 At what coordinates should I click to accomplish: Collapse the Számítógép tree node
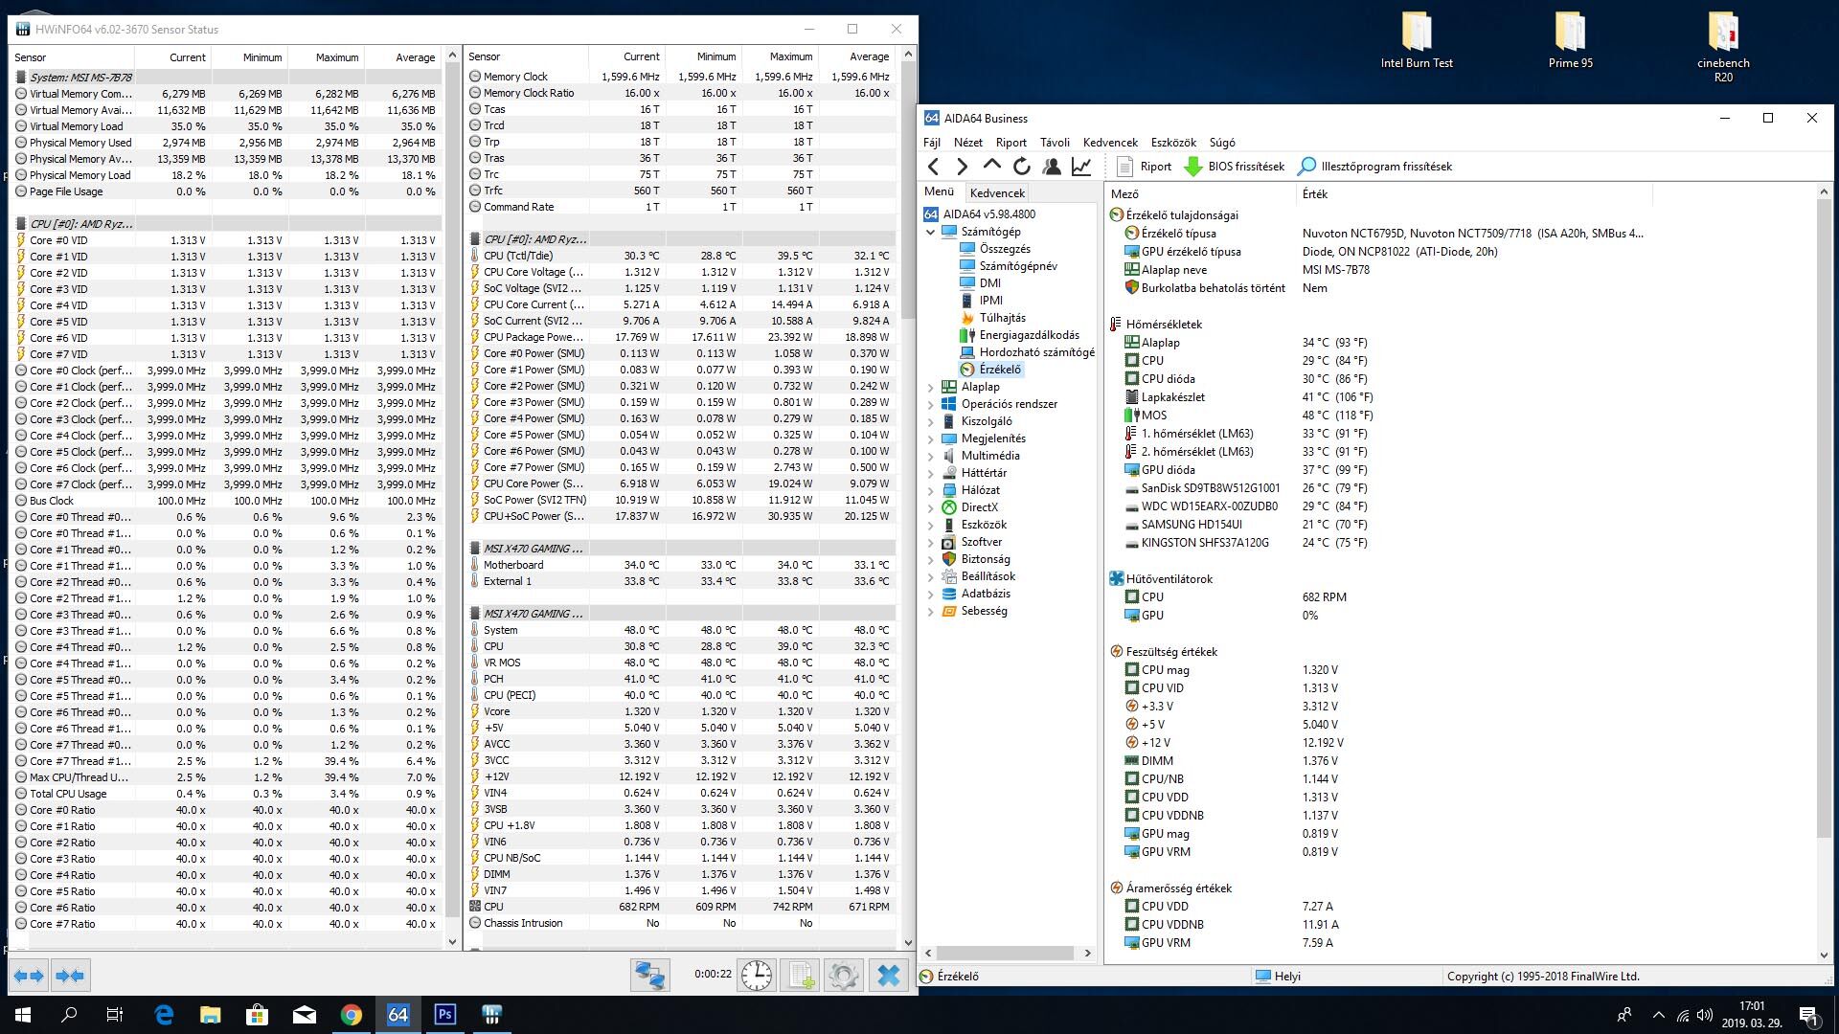(x=930, y=232)
